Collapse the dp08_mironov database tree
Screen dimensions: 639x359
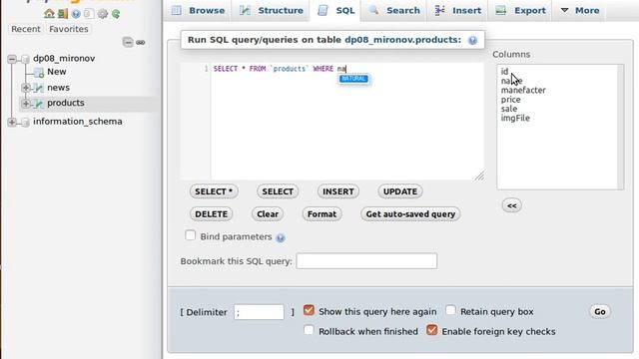pos(12,59)
